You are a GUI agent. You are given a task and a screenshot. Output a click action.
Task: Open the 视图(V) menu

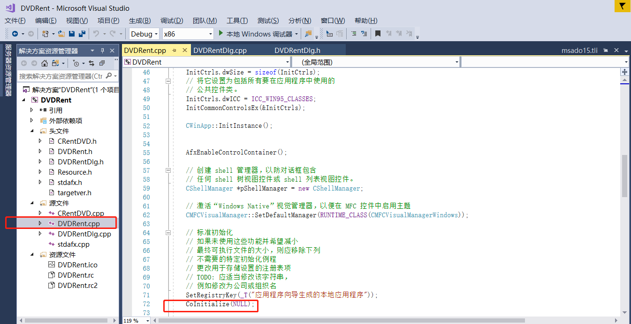pos(77,21)
